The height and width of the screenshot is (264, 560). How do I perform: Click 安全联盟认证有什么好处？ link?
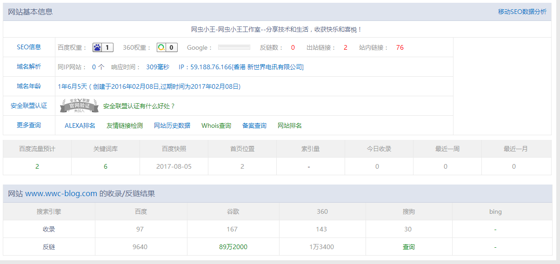pyautogui.click(x=139, y=106)
